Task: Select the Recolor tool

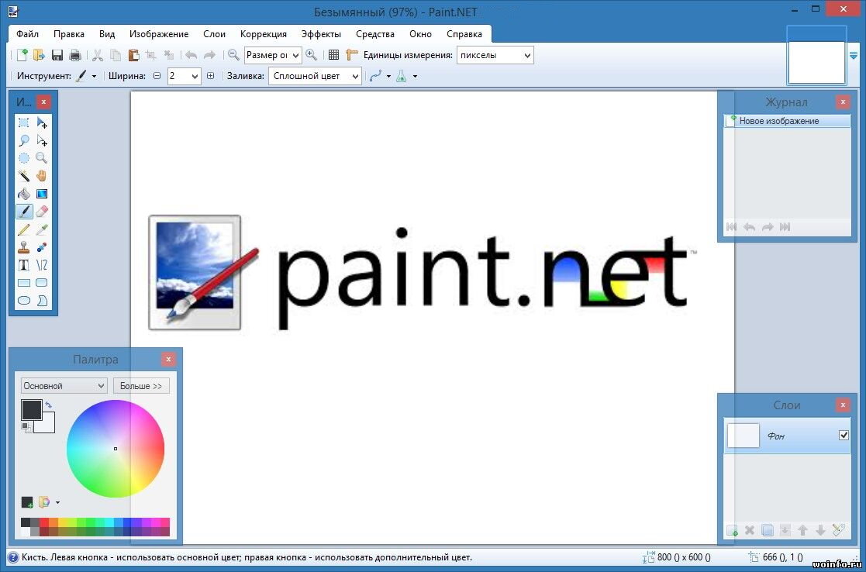Action: tap(42, 247)
